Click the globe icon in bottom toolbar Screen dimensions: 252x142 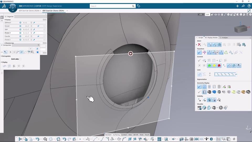[212, 139]
